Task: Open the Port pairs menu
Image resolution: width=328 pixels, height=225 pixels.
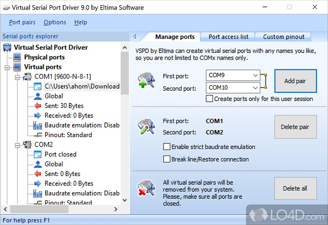Action: 22,22
